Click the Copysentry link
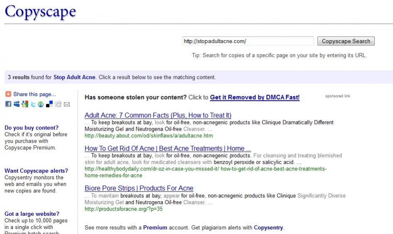393x234 pixels. pyautogui.click(x=268, y=227)
